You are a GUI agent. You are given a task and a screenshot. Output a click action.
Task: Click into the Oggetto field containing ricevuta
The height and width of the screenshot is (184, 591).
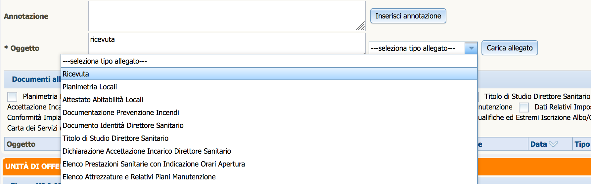tap(227, 43)
